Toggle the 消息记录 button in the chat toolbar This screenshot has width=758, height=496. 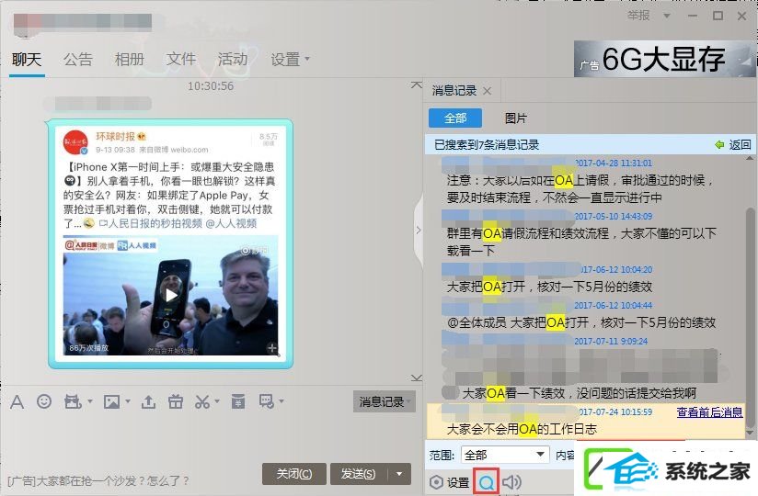(385, 401)
